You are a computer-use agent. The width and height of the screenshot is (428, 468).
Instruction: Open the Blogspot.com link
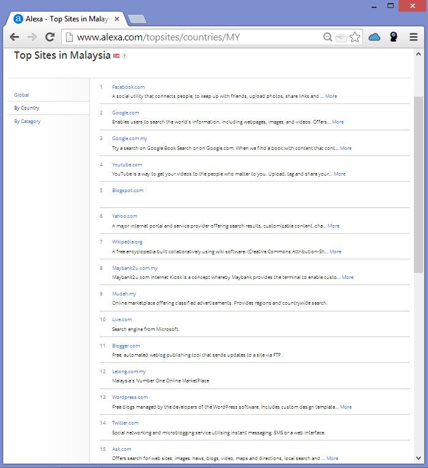click(x=127, y=190)
